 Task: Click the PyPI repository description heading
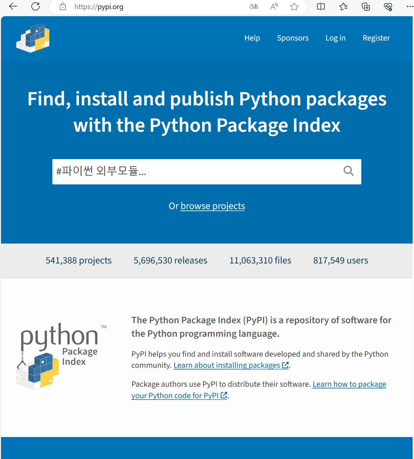(261, 327)
